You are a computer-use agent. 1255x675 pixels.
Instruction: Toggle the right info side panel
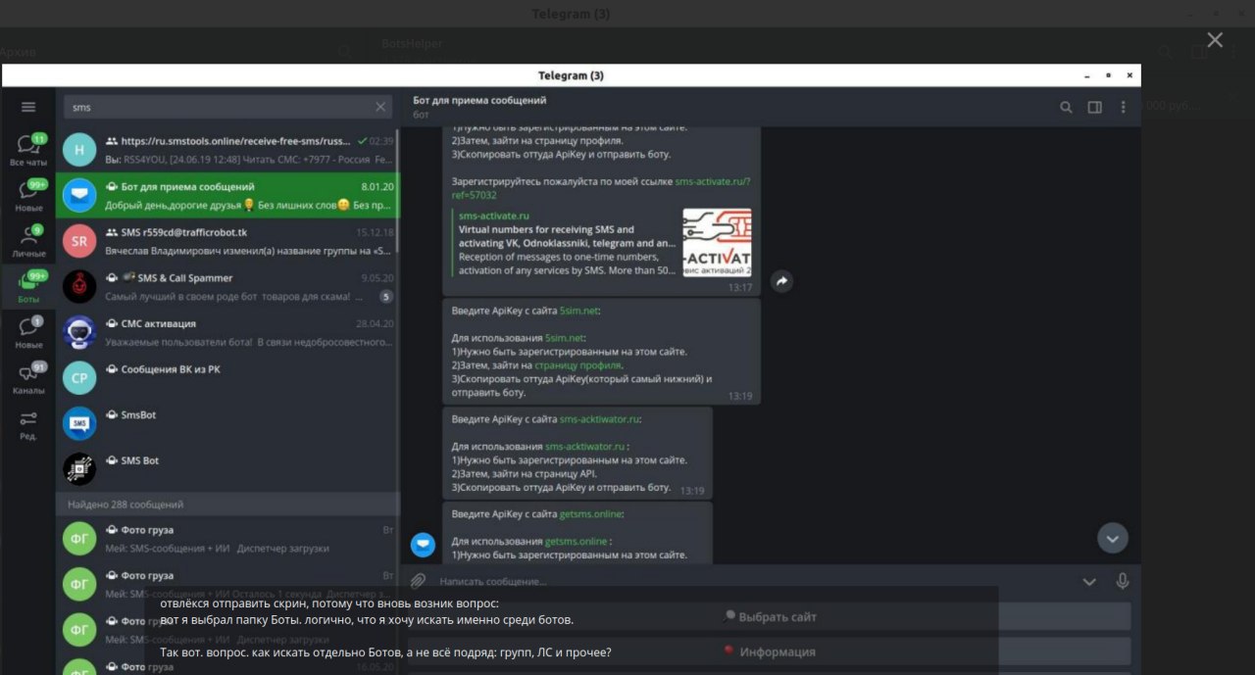[1095, 108]
